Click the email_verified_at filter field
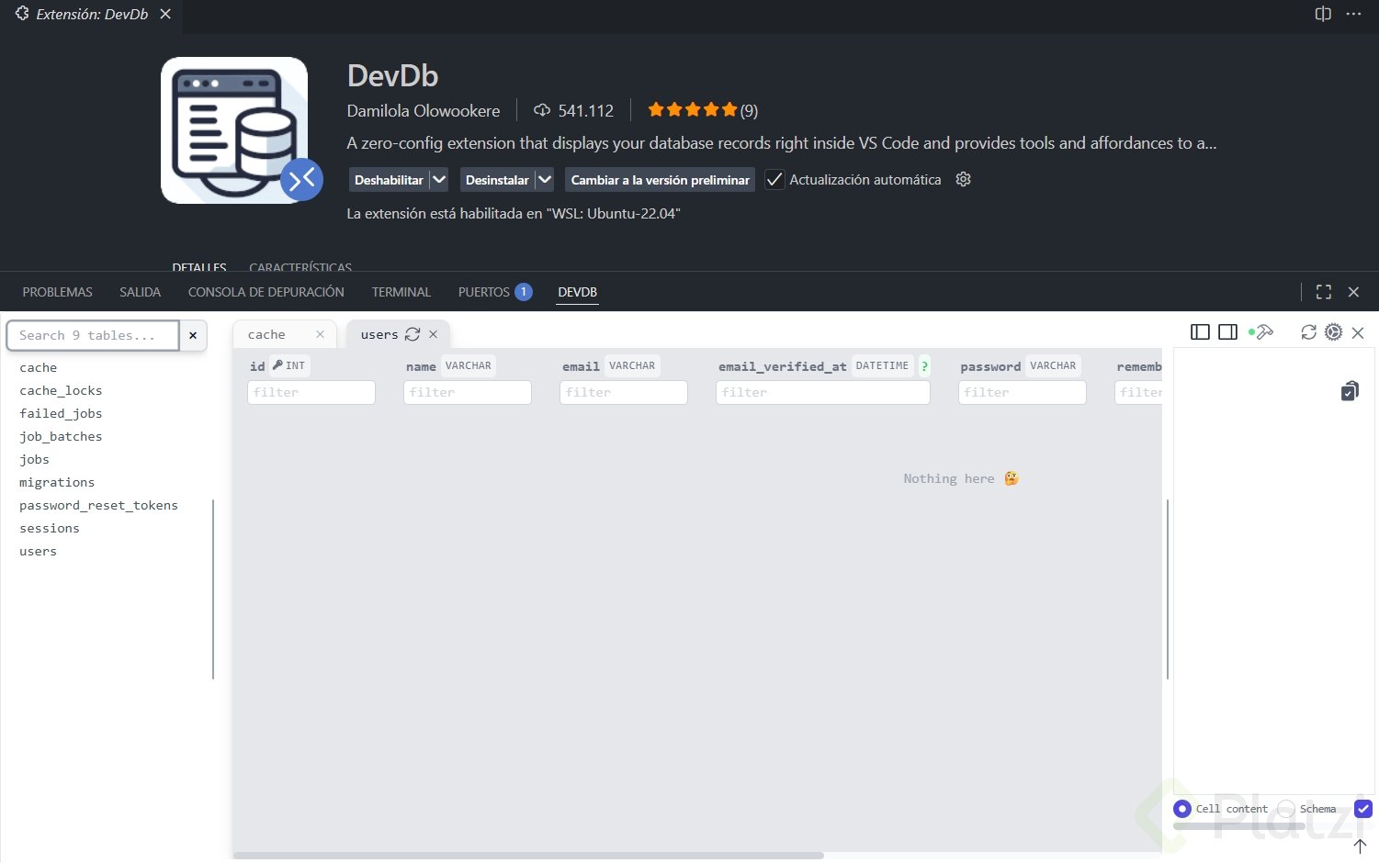This screenshot has height=863, width=1379. coord(823,392)
